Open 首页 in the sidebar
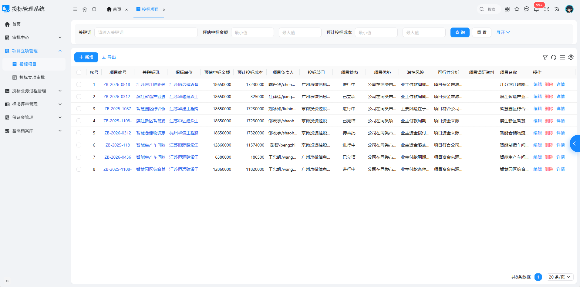This screenshot has width=580, height=287. click(34, 24)
